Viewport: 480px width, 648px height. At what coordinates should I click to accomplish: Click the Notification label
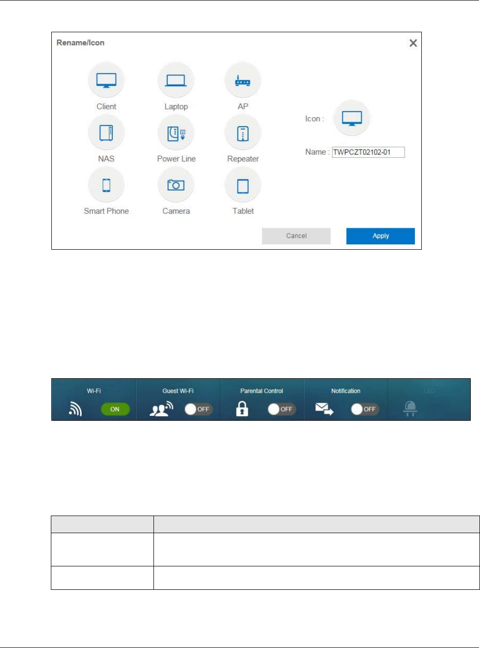[x=346, y=391]
